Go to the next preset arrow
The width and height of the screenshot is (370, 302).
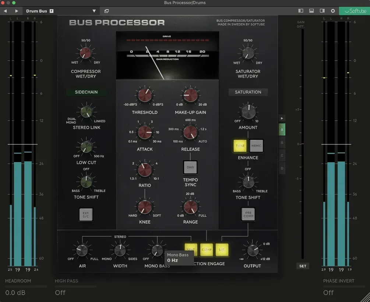coord(17,11)
